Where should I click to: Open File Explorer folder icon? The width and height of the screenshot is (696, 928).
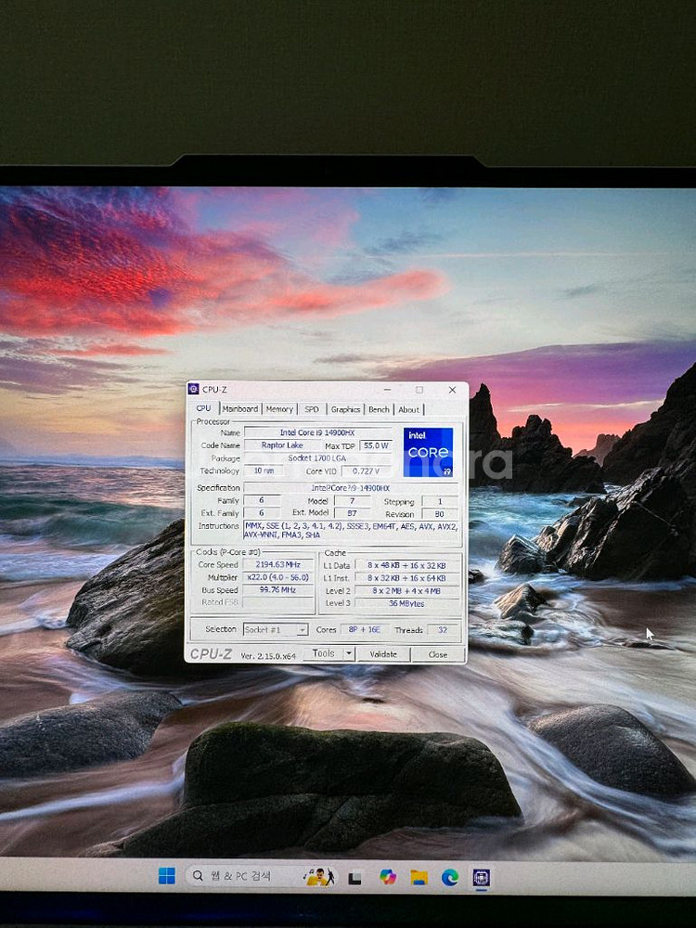click(419, 877)
